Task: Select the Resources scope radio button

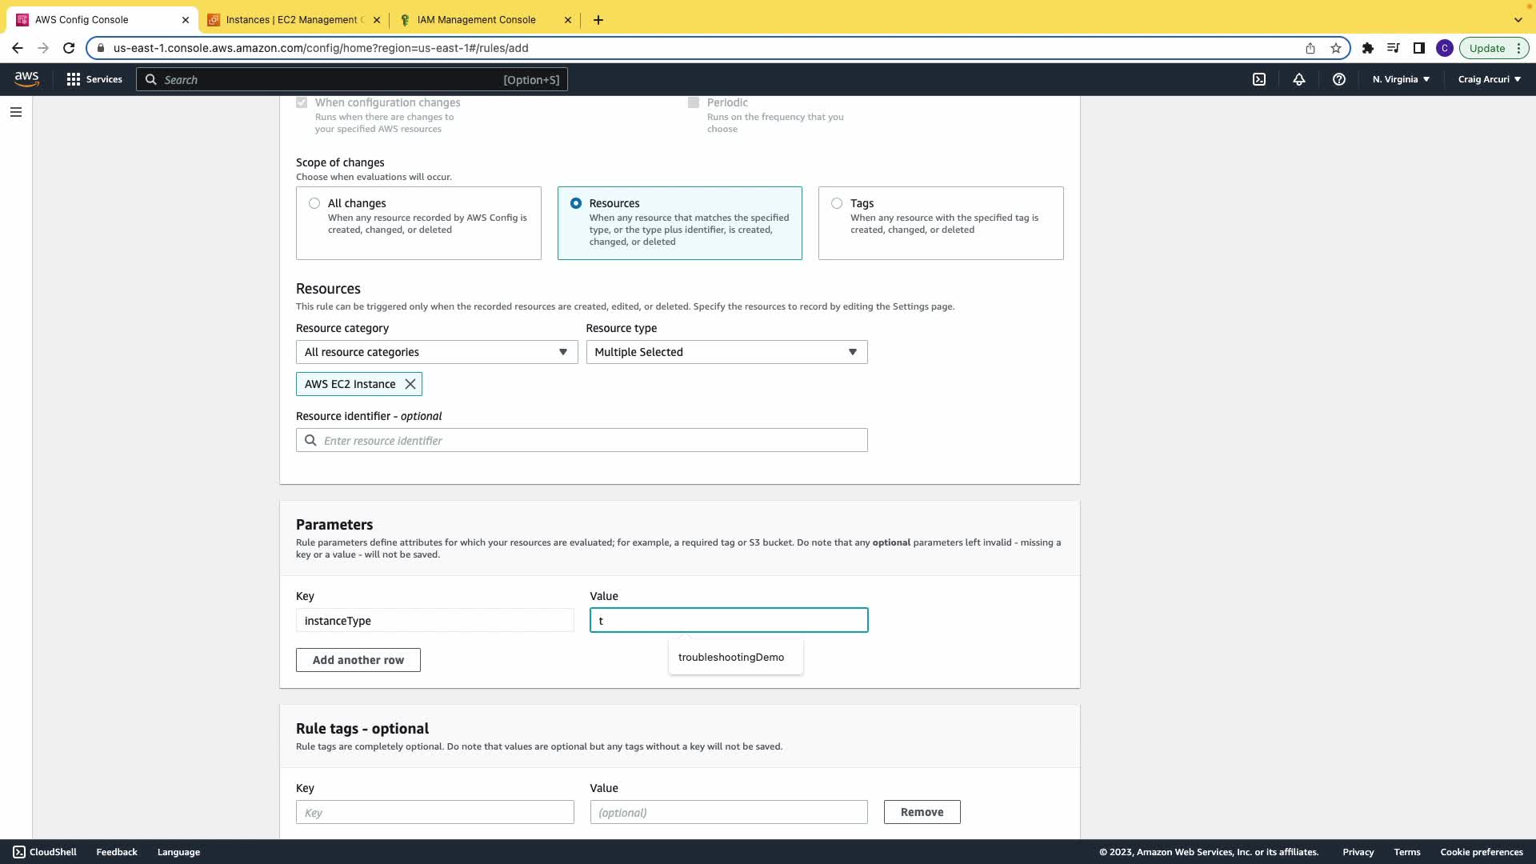Action: pyautogui.click(x=576, y=203)
